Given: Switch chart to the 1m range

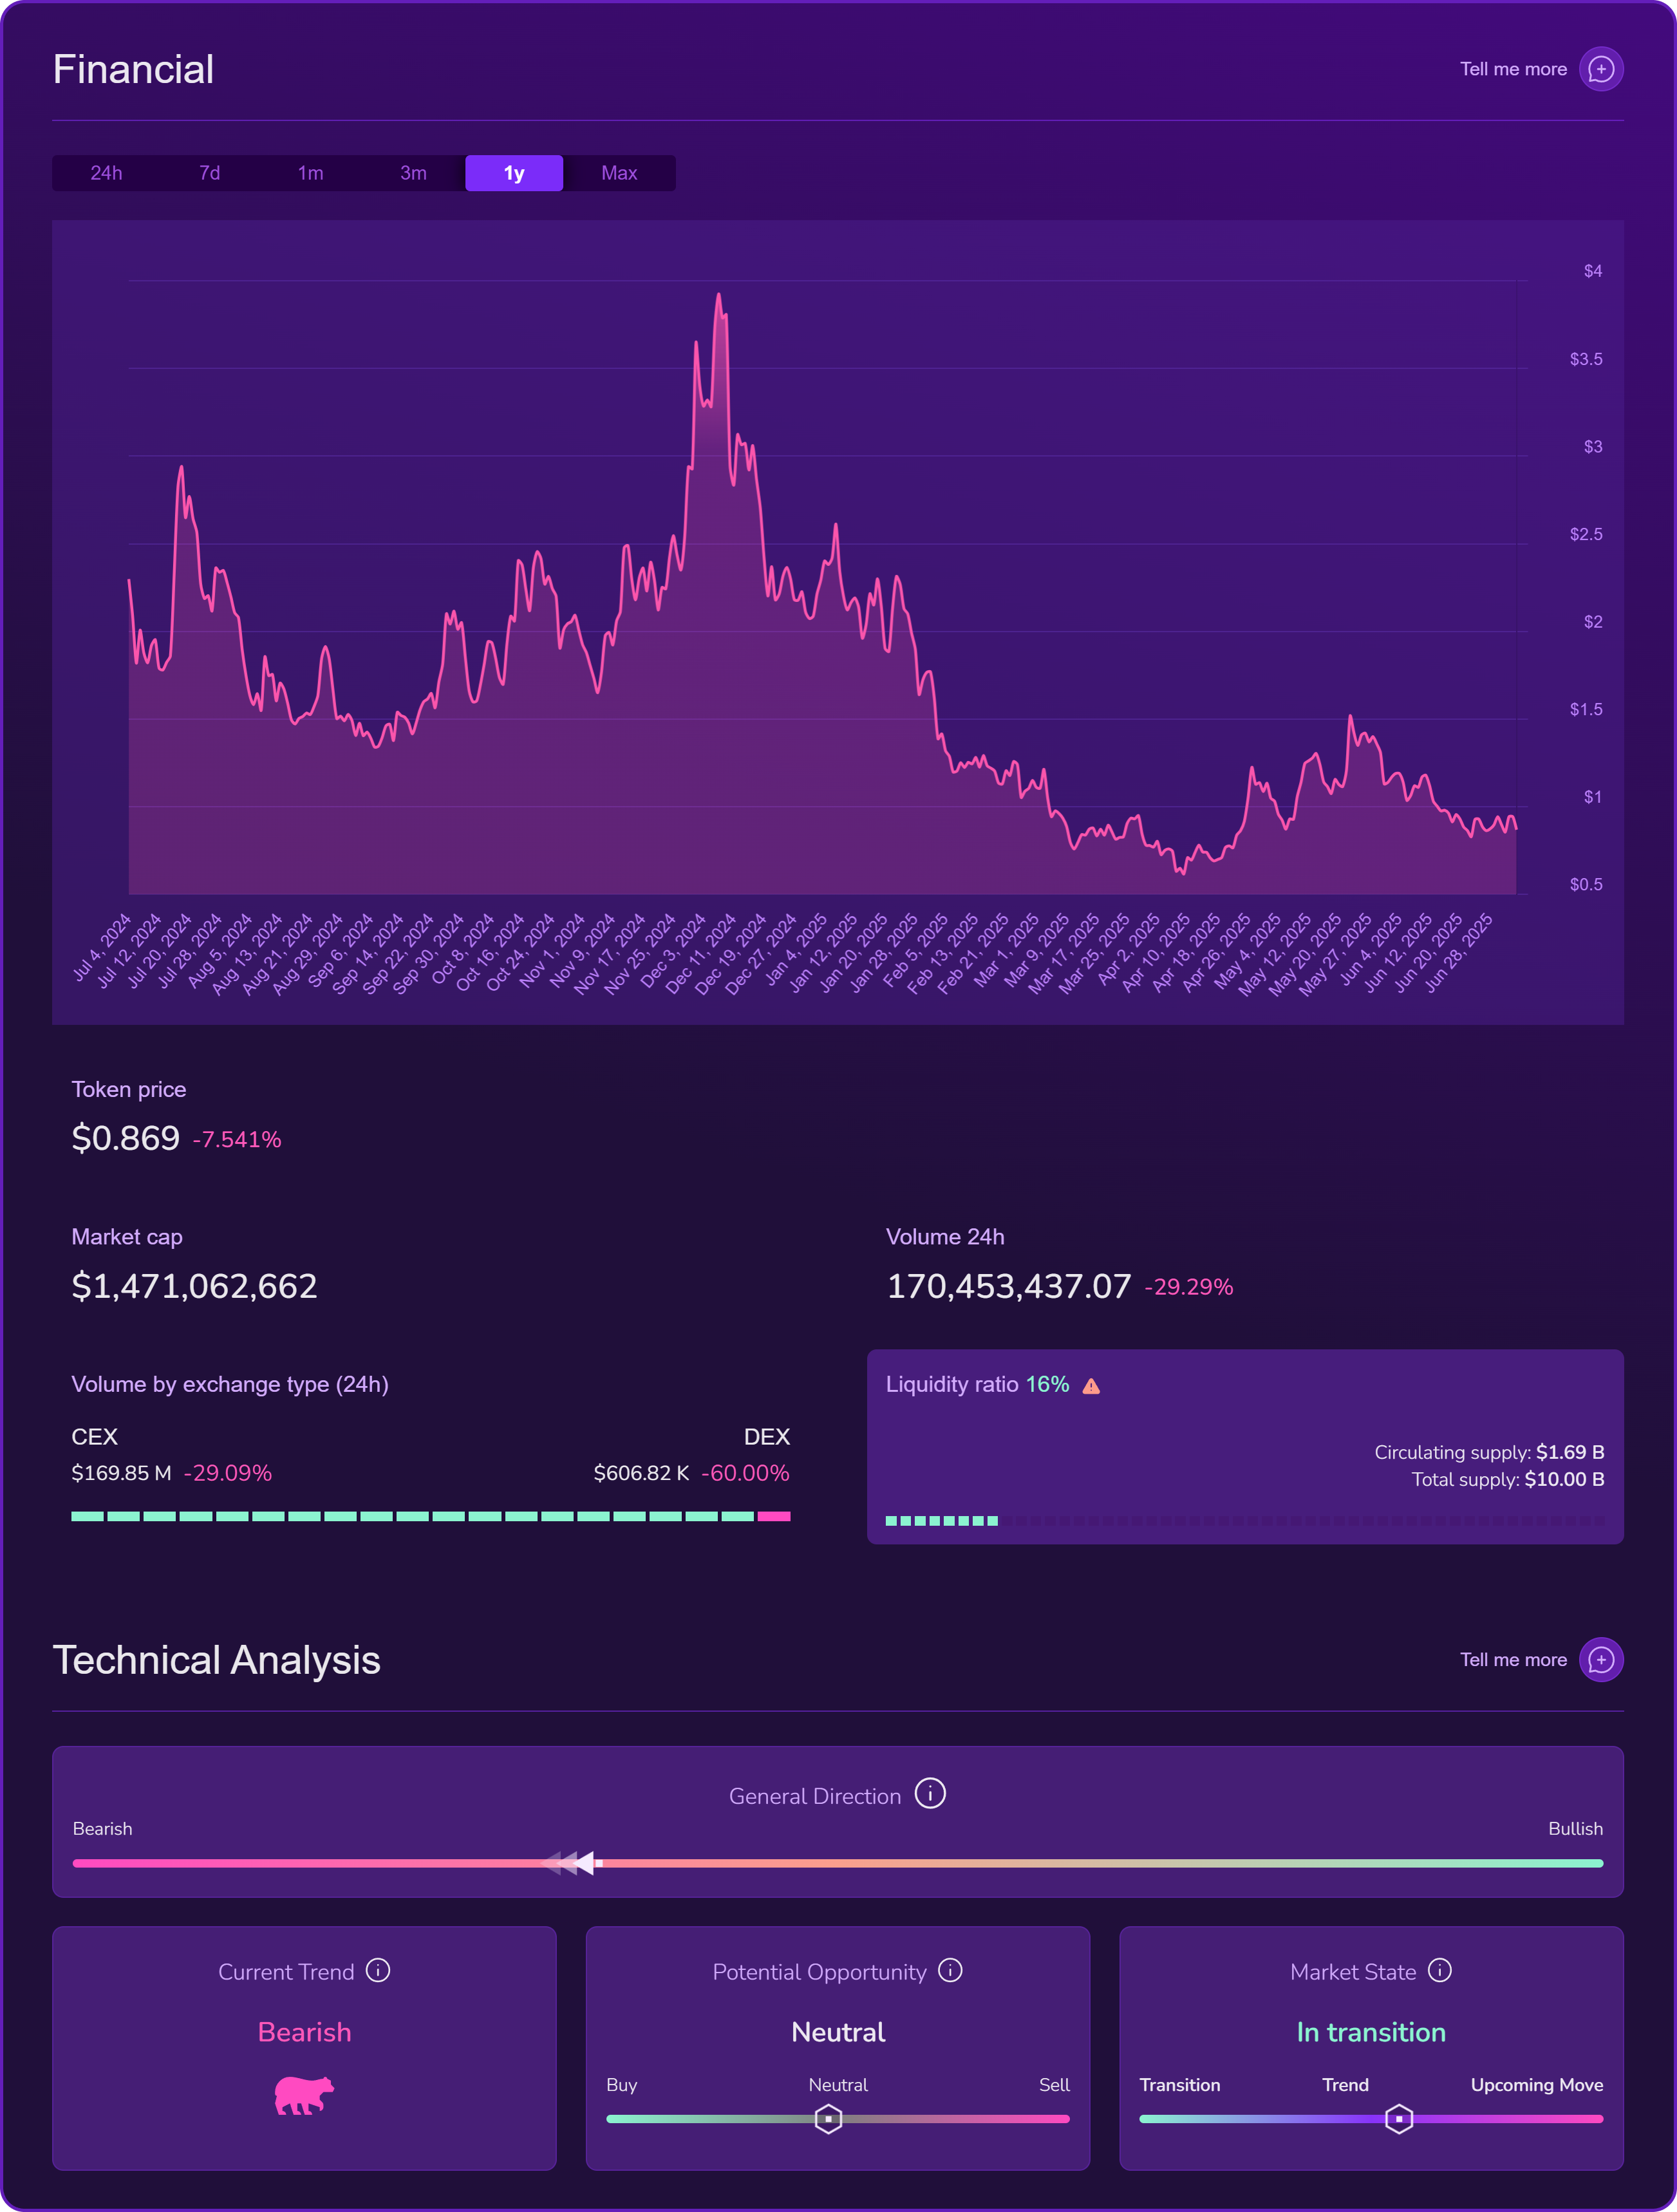Looking at the screenshot, I should (x=310, y=173).
